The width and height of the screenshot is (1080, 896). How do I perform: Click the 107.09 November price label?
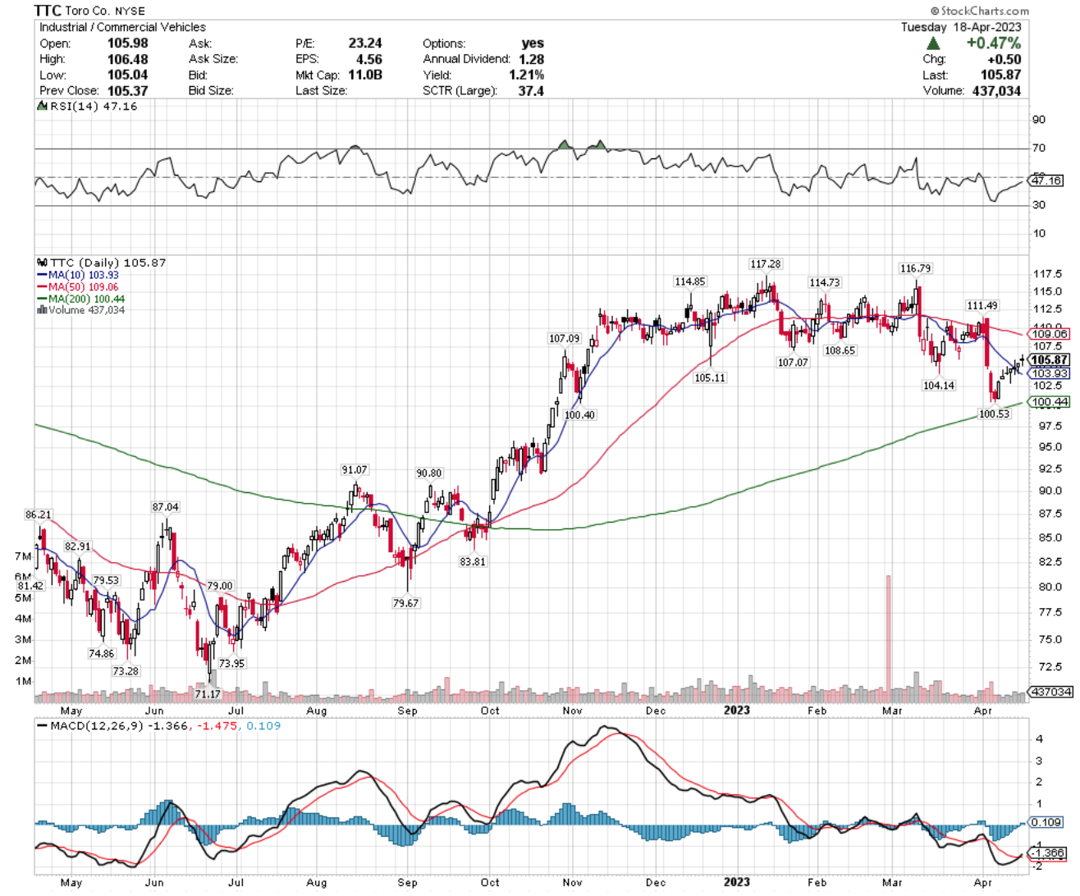pos(564,339)
